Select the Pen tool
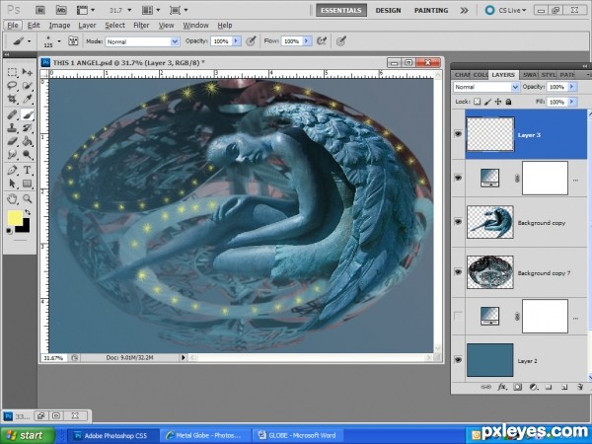Screen dimensions: 592x444 [x=12, y=170]
